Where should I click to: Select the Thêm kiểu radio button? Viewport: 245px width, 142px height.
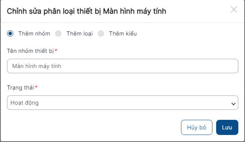point(101,34)
